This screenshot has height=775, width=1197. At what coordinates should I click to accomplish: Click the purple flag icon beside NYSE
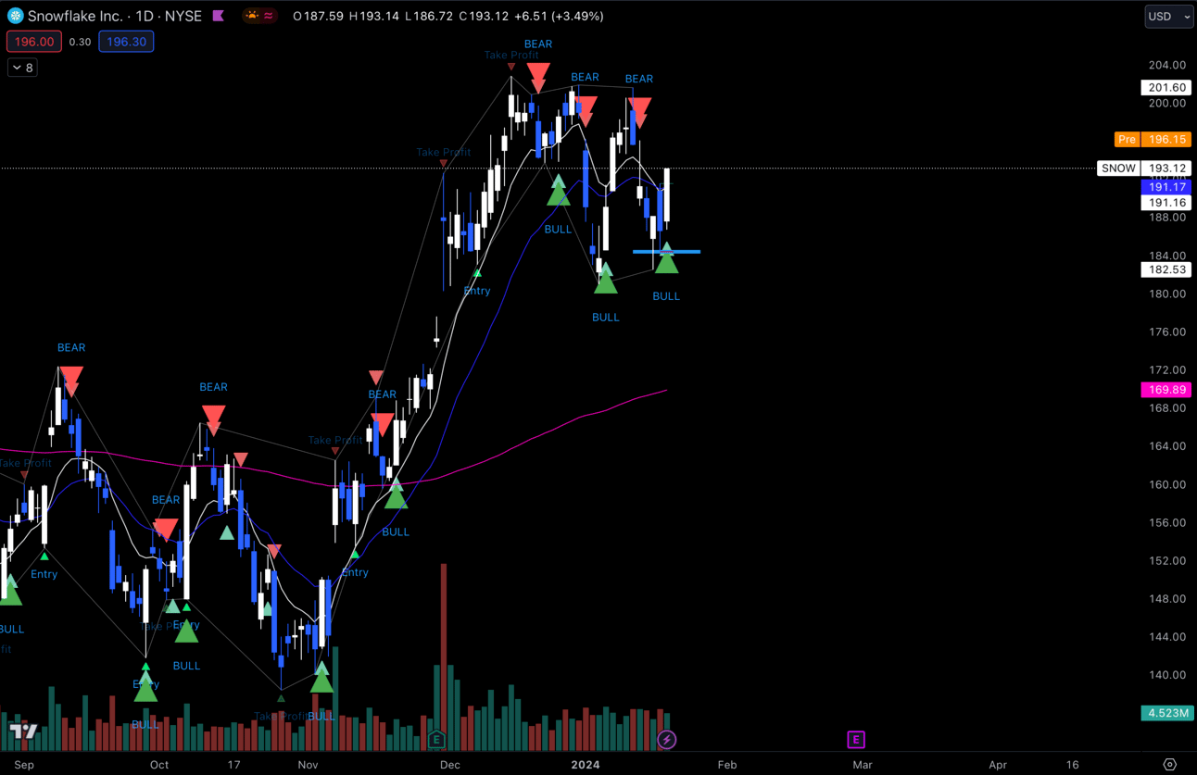pyautogui.click(x=218, y=16)
